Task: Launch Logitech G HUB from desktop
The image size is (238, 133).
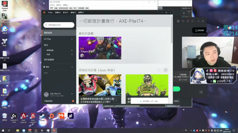Action: [x=14, y=118]
